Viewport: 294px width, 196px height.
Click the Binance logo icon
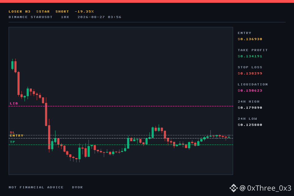[x=234, y=188]
